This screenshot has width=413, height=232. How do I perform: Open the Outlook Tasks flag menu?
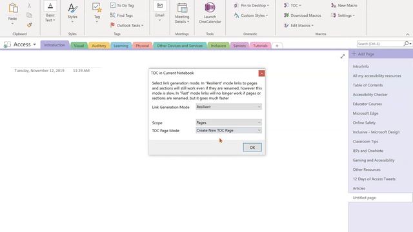pos(126,25)
